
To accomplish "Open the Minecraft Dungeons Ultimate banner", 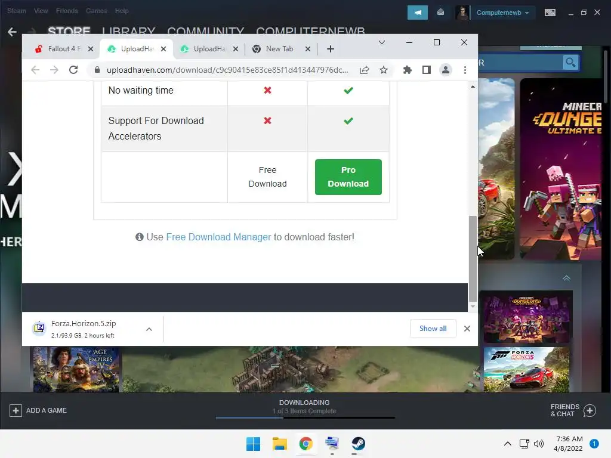I will (561, 169).
